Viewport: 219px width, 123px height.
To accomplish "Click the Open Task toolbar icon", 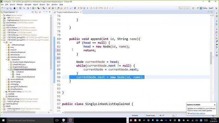I will pyautogui.click(x=62, y=8).
